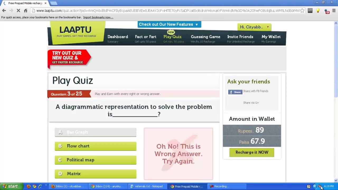The height and width of the screenshot is (190, 338).
Task: Click the Import bookmarks now link
Action: [98, 17]
